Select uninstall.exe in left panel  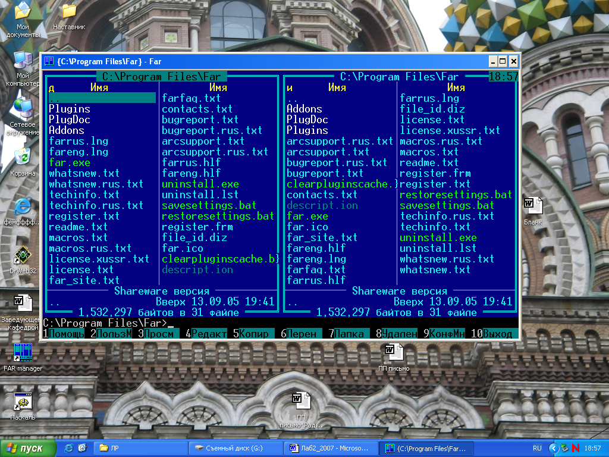point(200,184)
